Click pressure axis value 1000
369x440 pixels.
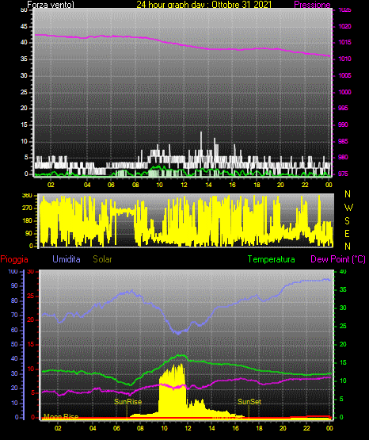pyautogui.click(x=344, y=92)
